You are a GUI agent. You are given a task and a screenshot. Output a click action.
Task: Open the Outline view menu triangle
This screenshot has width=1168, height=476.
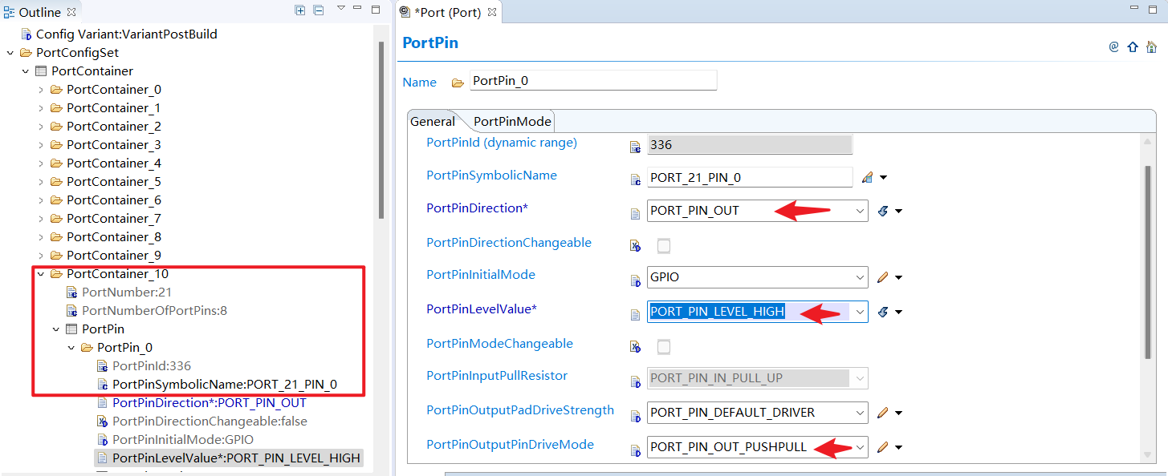click(340, 9)
